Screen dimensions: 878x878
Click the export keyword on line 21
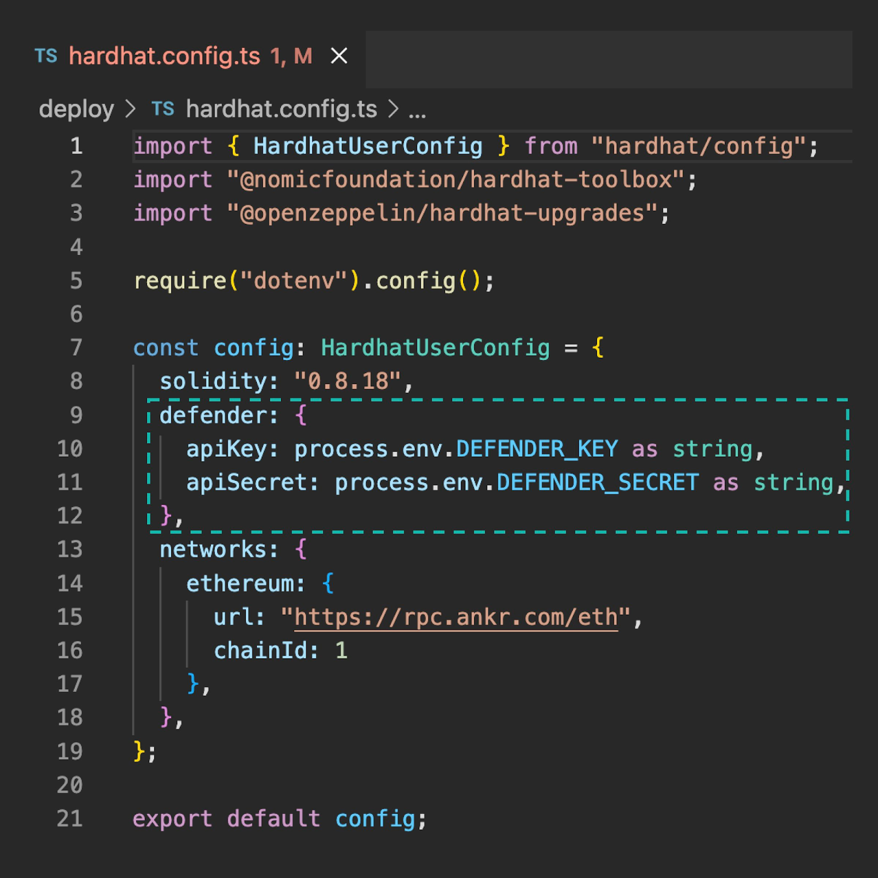[x=172, y=819]
